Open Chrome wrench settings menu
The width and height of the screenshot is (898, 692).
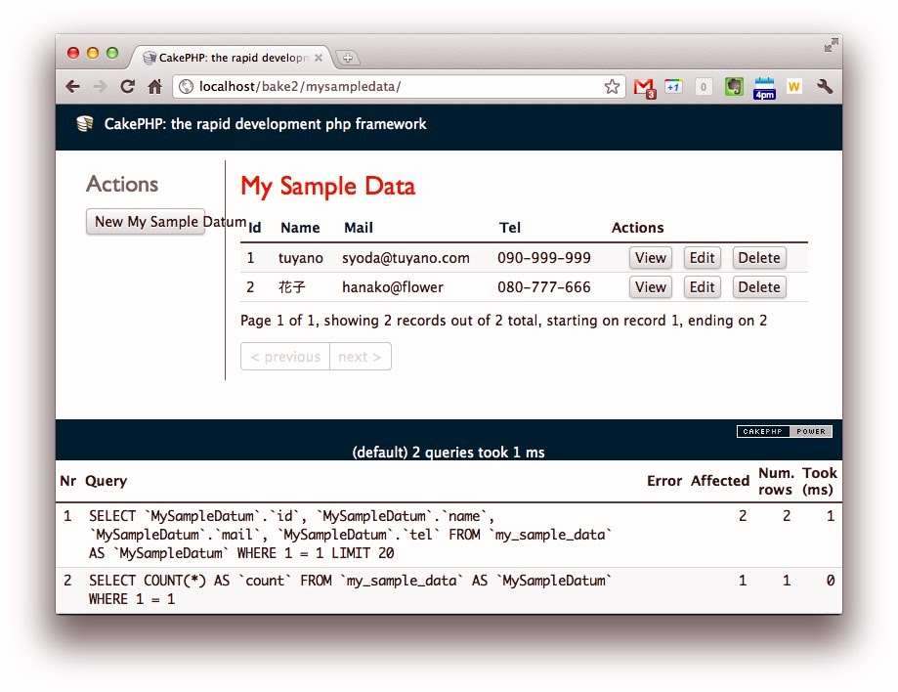(824, 87)
